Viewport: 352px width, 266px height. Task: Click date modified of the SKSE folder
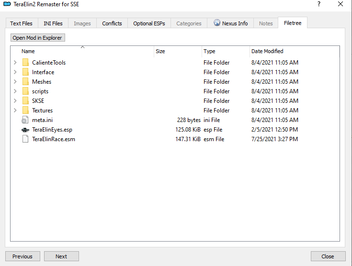[x=275, y=101]
